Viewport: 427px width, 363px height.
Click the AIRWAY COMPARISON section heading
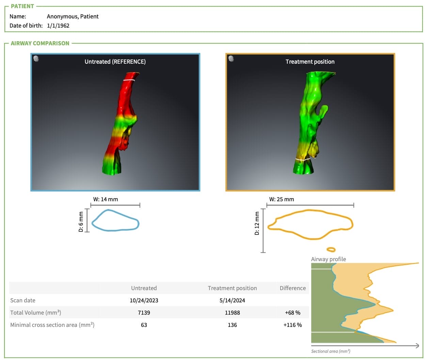pos(40,43)
